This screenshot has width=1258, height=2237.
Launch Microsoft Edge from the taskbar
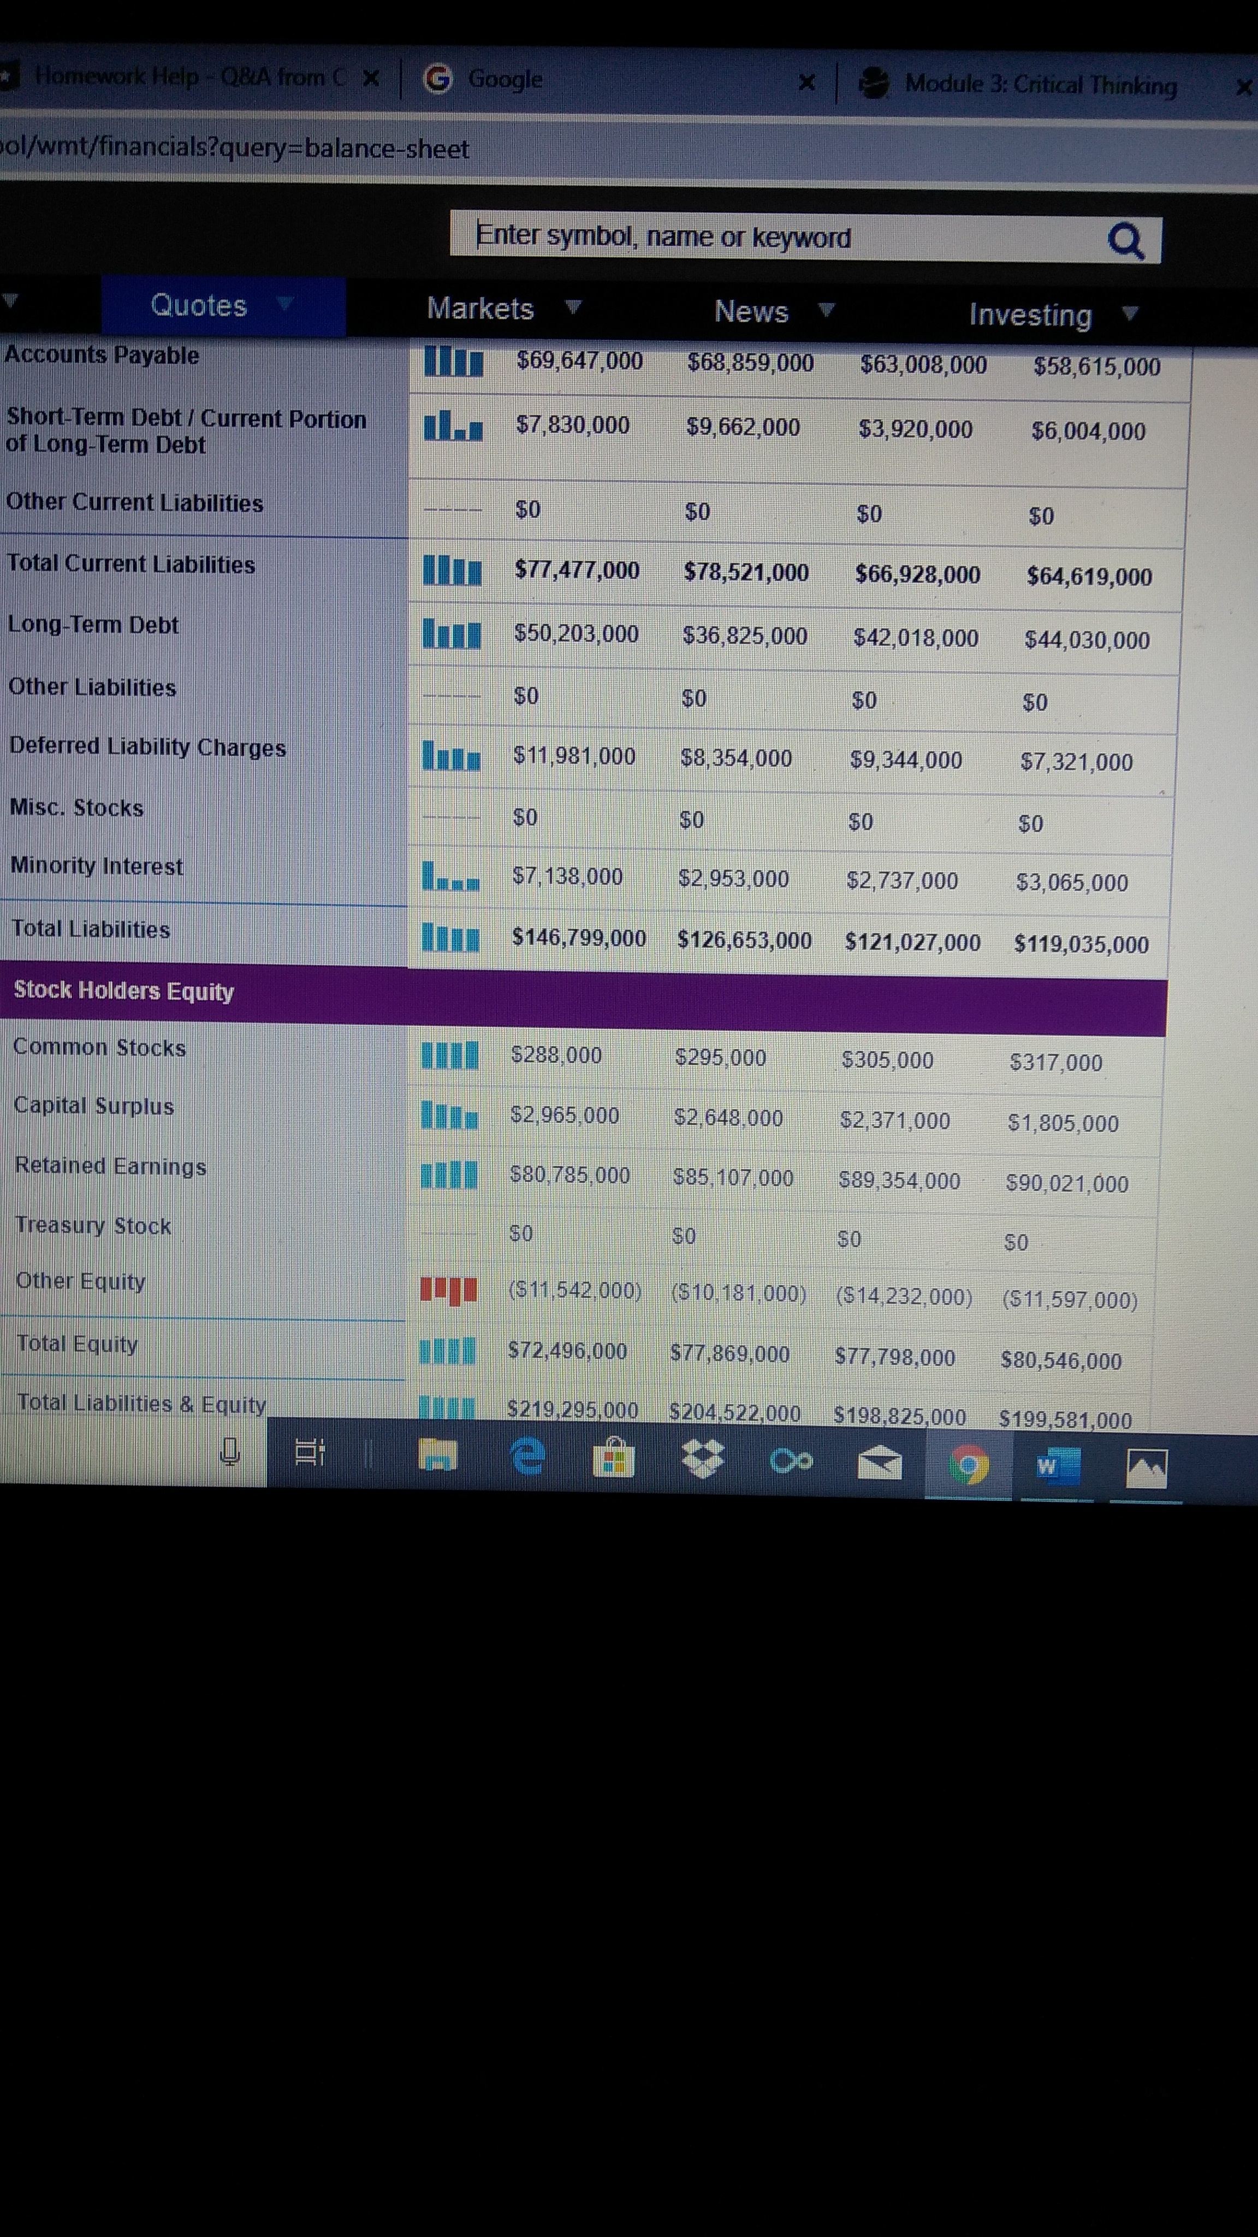point(527,1457)
